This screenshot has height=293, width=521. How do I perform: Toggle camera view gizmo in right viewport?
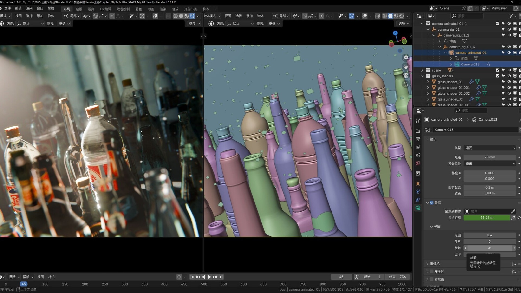(x=406, y=75)
